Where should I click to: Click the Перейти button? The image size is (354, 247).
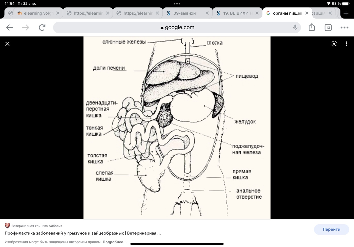pos(331,229)
